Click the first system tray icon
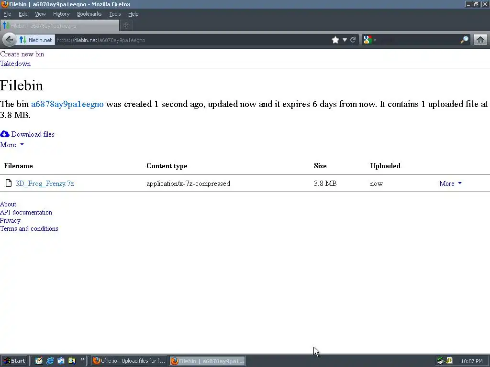Screen dimensions: 490x367 441,361
